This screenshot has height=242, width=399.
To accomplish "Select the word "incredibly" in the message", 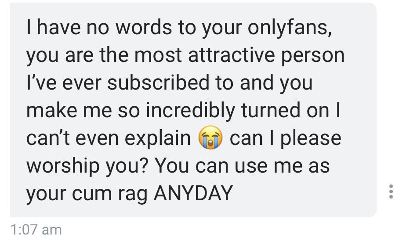I will pos(190,111).
